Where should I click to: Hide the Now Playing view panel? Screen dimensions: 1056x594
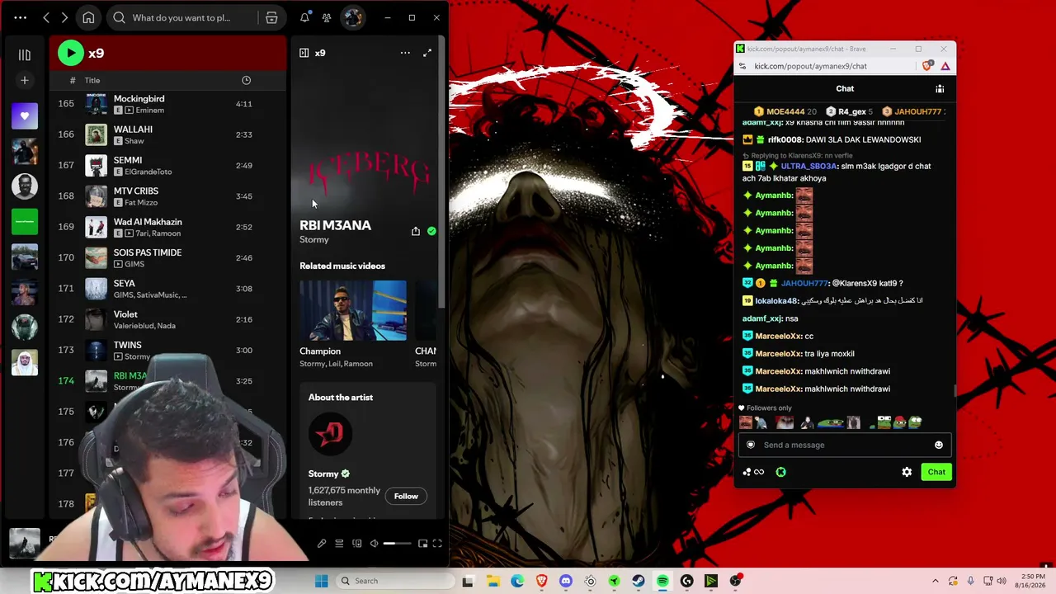304,53
